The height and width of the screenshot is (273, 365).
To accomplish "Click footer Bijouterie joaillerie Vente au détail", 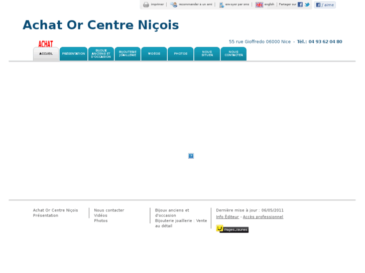I will tap(181, 223).
